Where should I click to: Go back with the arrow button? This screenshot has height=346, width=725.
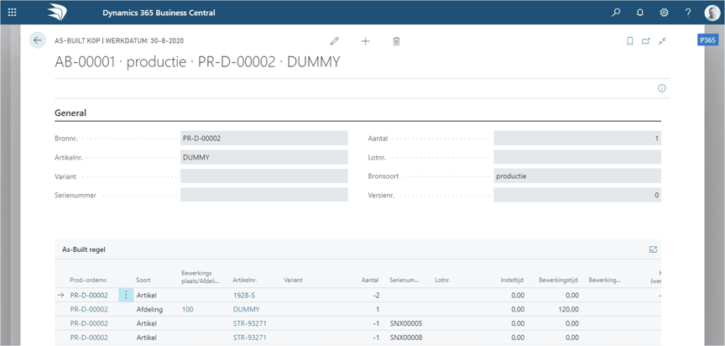38,40
